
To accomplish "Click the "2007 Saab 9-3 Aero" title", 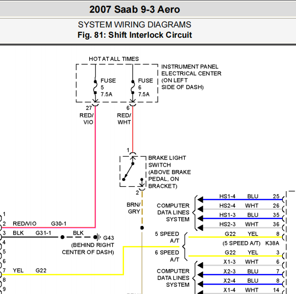I will point(135,9).
